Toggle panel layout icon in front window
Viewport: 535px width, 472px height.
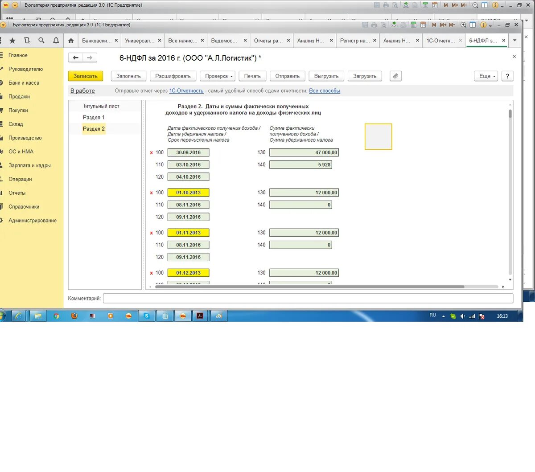coord(473,25)
